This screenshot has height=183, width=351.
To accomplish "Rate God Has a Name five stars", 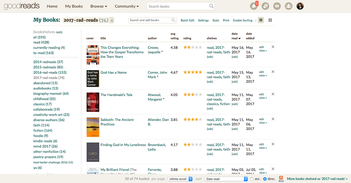I will (x=200, y=72).
